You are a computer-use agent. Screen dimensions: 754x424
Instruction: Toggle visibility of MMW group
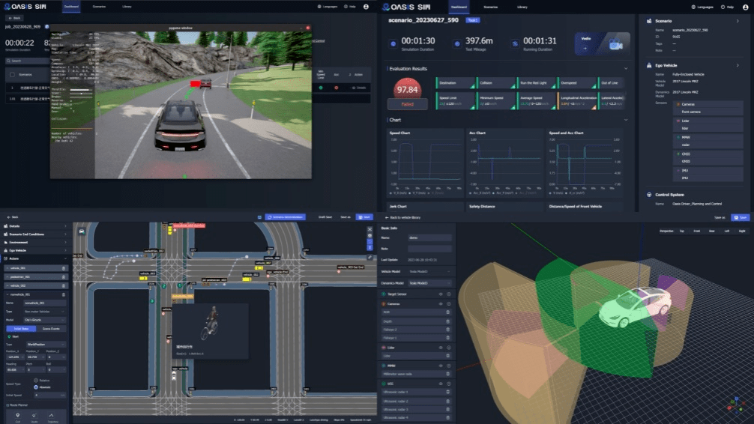pos(441,366)
